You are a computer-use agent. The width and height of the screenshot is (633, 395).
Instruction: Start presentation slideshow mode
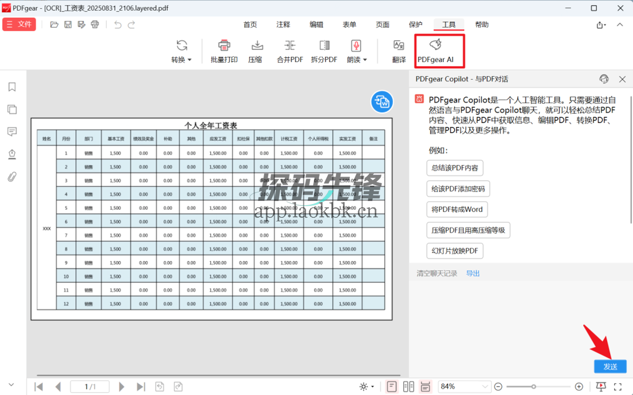point(601,387)
